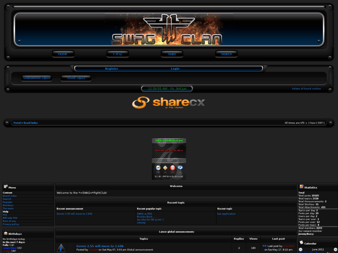Click newest member JeremyBeezy
338x253 pixels.
click(306, 234)
